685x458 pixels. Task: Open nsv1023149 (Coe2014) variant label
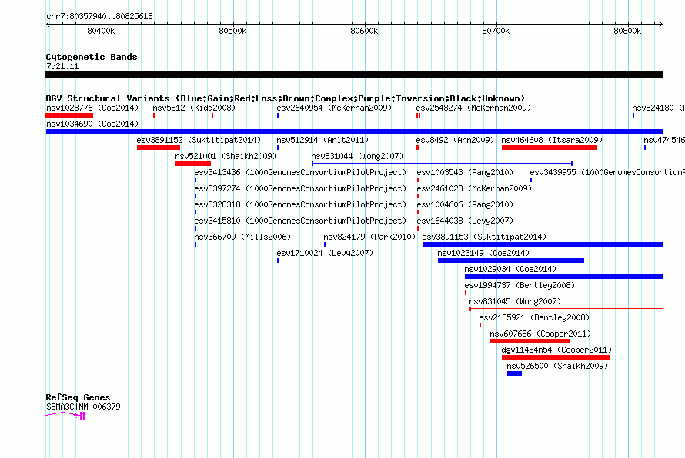click(483, 253)
